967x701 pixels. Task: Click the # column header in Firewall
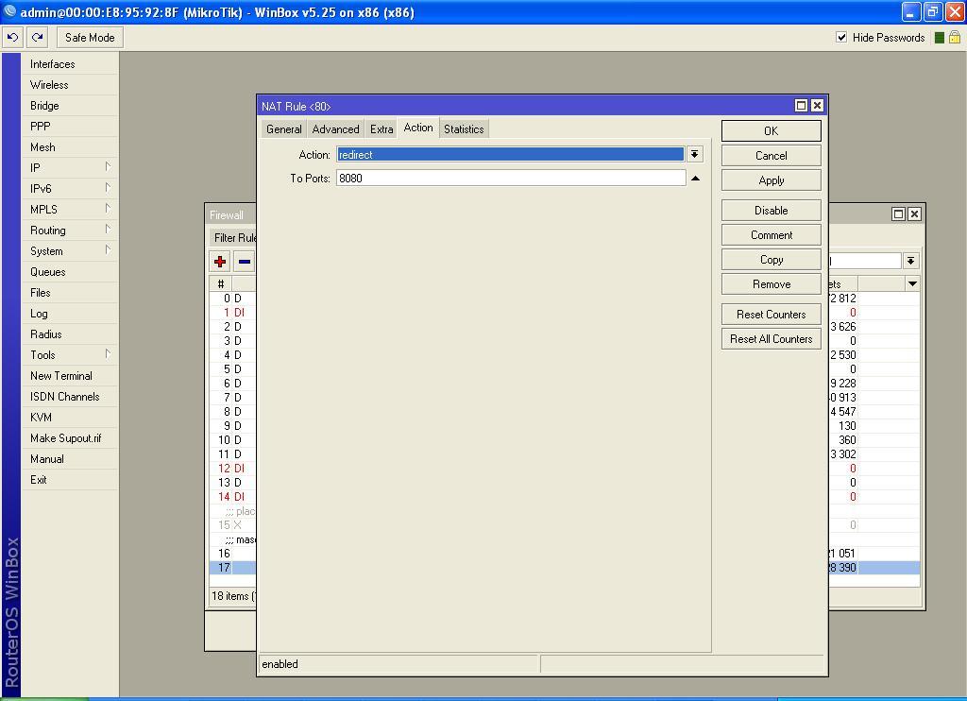pos(221,283)
